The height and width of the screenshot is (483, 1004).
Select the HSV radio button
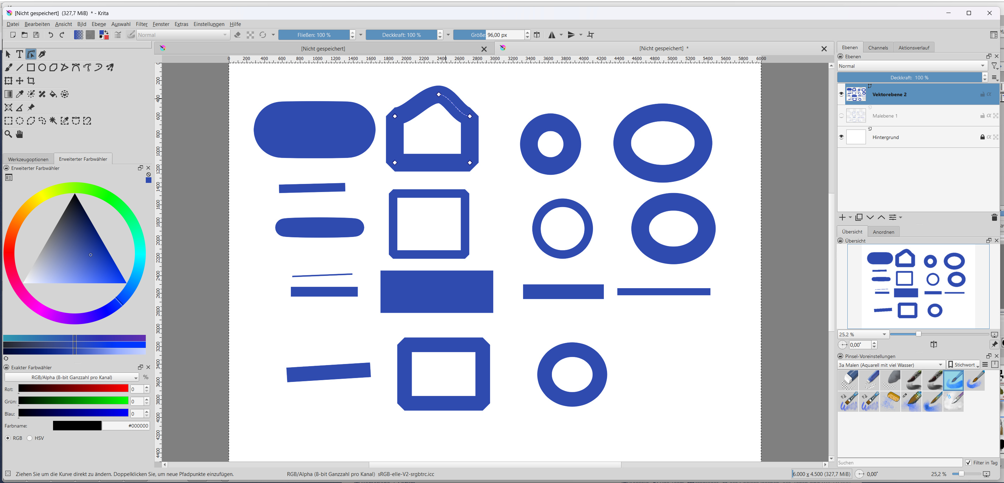(x=30, y=438)
